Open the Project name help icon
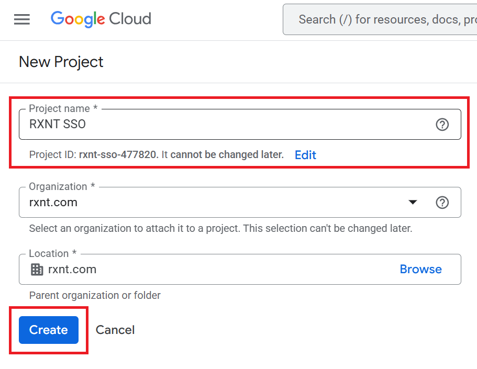 (442, 125)
